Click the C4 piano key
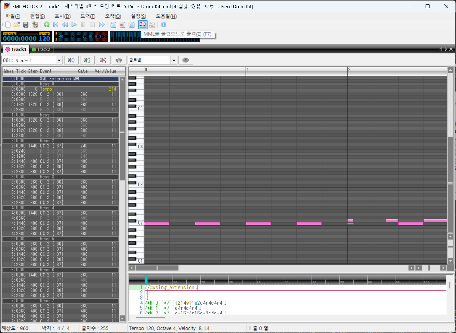This screenshot has width=456, height=333. [x=140, y=146]
